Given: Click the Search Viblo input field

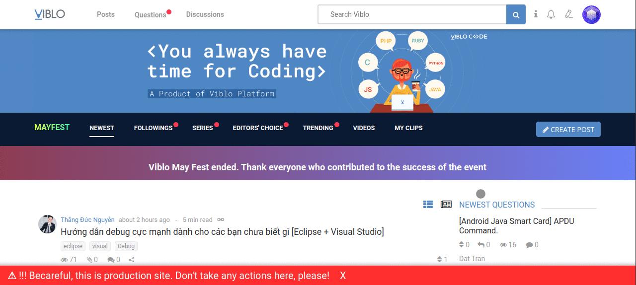Looking at the screenshot, I should click(412, 14).
